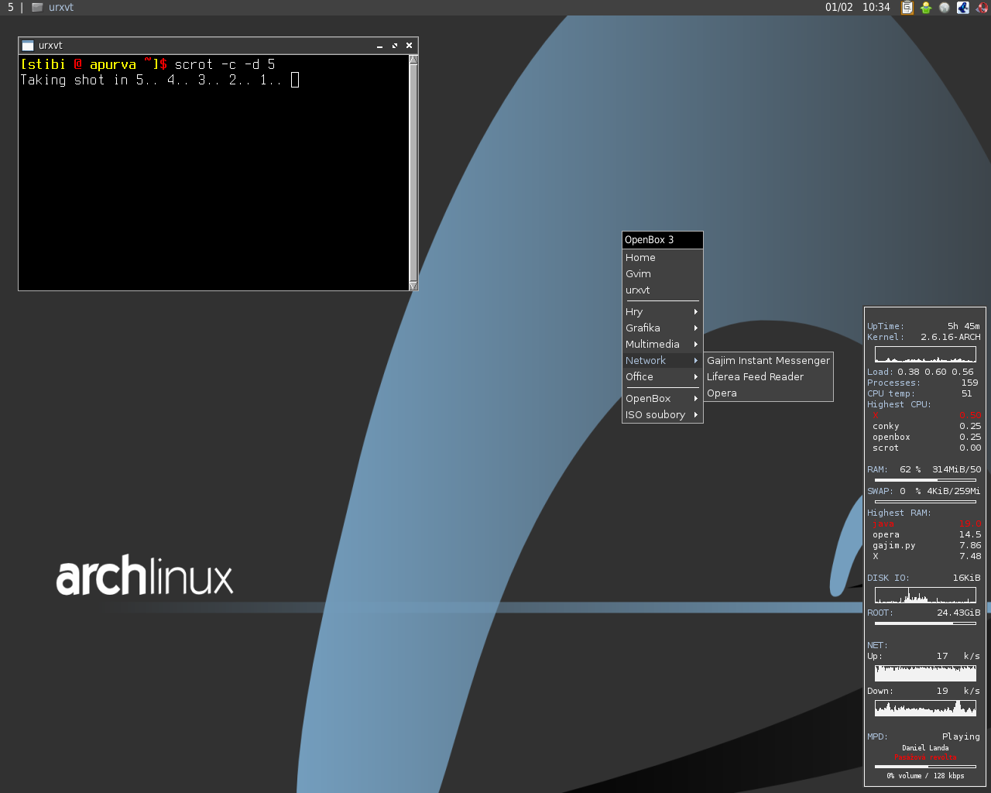Expand the Grafika submenu
This screenshot has width=991, height=793.
coord(662,328)
